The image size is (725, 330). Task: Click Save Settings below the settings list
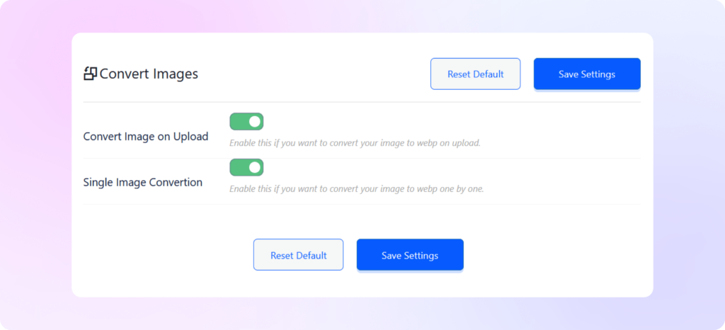410,255
